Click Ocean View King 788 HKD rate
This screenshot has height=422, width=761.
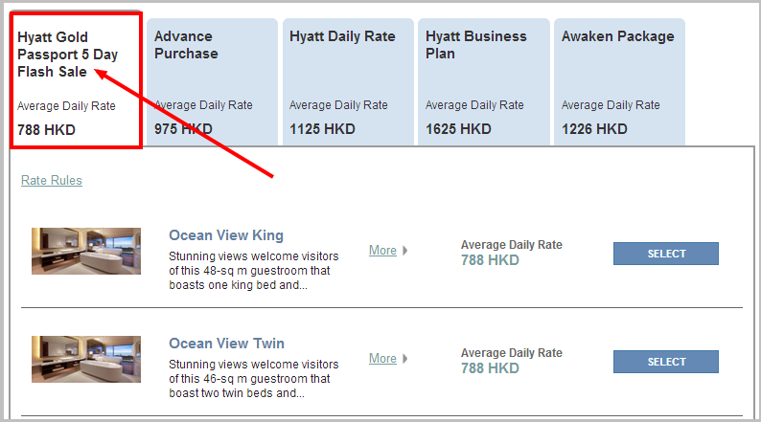(490, 260)
